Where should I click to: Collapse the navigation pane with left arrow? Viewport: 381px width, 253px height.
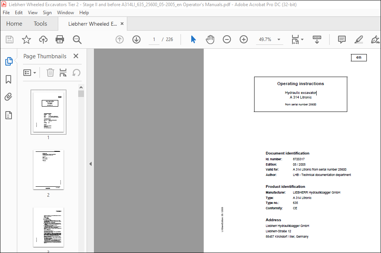point(90,164)
